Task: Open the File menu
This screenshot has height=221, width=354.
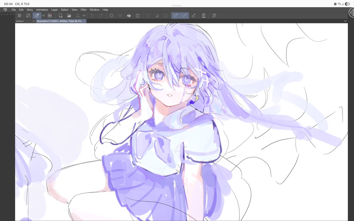Action: coord(14,10)
